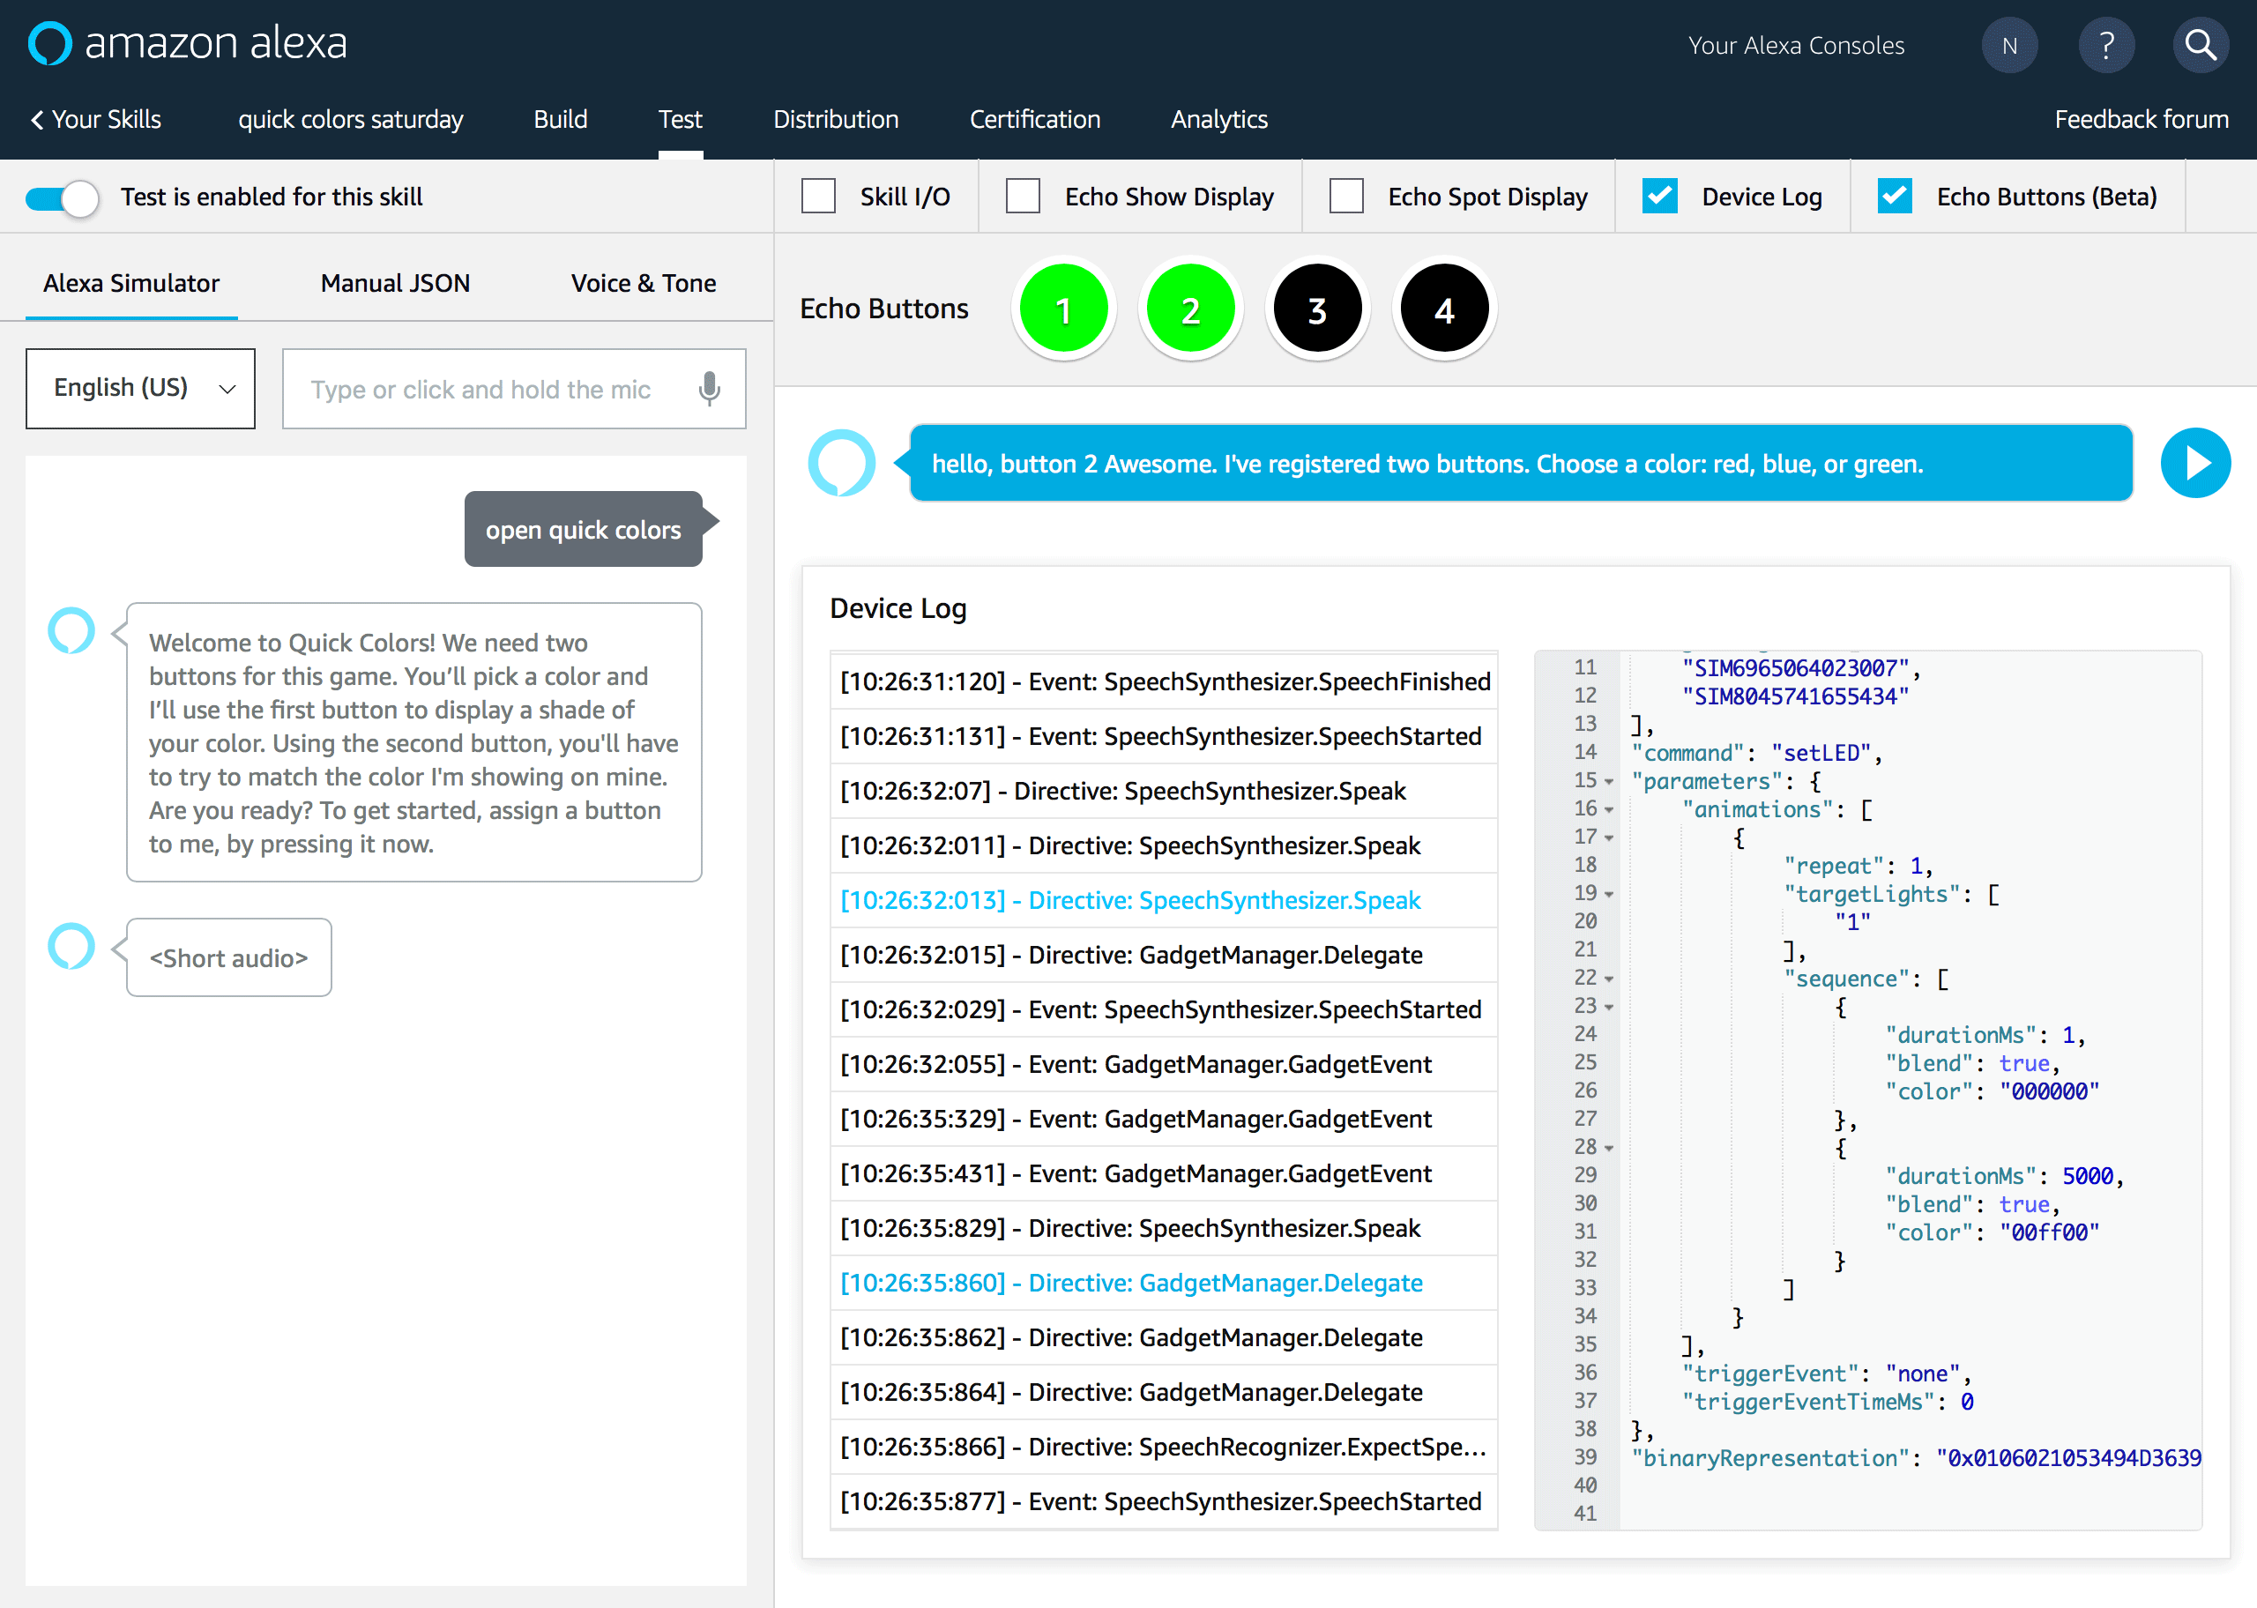Open the search magnifier icon
Screen dimensions: 2257x1608
(2200, 45)
